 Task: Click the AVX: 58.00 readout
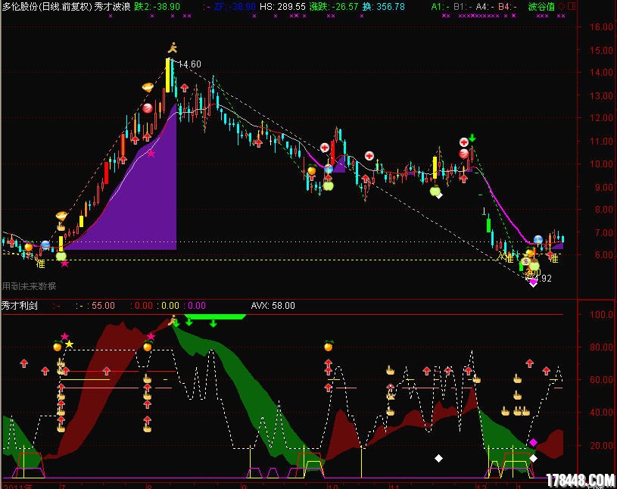[x=273, y=306]
